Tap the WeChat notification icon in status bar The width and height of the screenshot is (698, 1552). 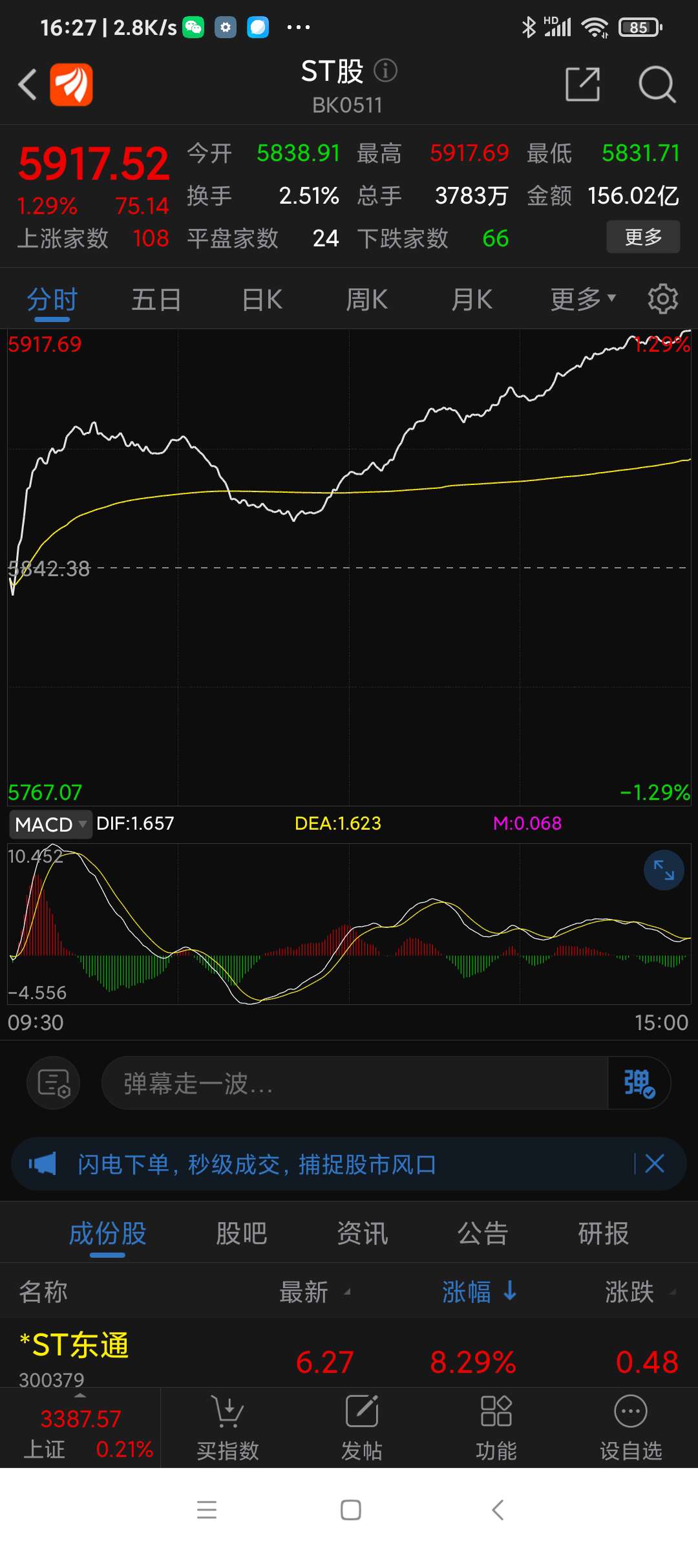click(x=193, y=27)
